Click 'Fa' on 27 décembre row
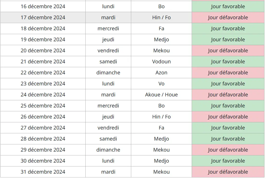Viewport: 266px width, 179px height. [x=161, y=128]
